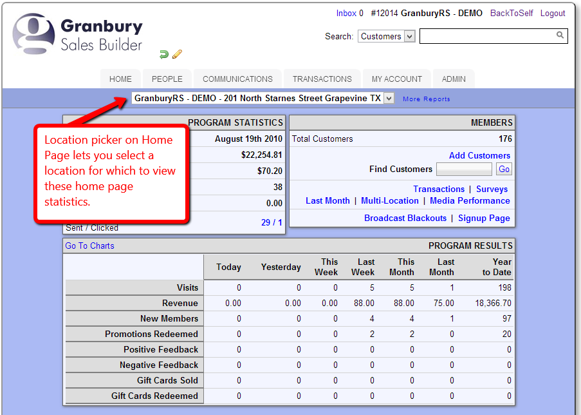Click Add Customers link
This screenshot has width=581, height=415.
479,155
